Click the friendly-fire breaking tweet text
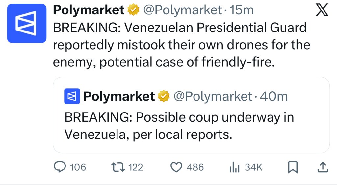The image size is (337, 185). [181, 45]
